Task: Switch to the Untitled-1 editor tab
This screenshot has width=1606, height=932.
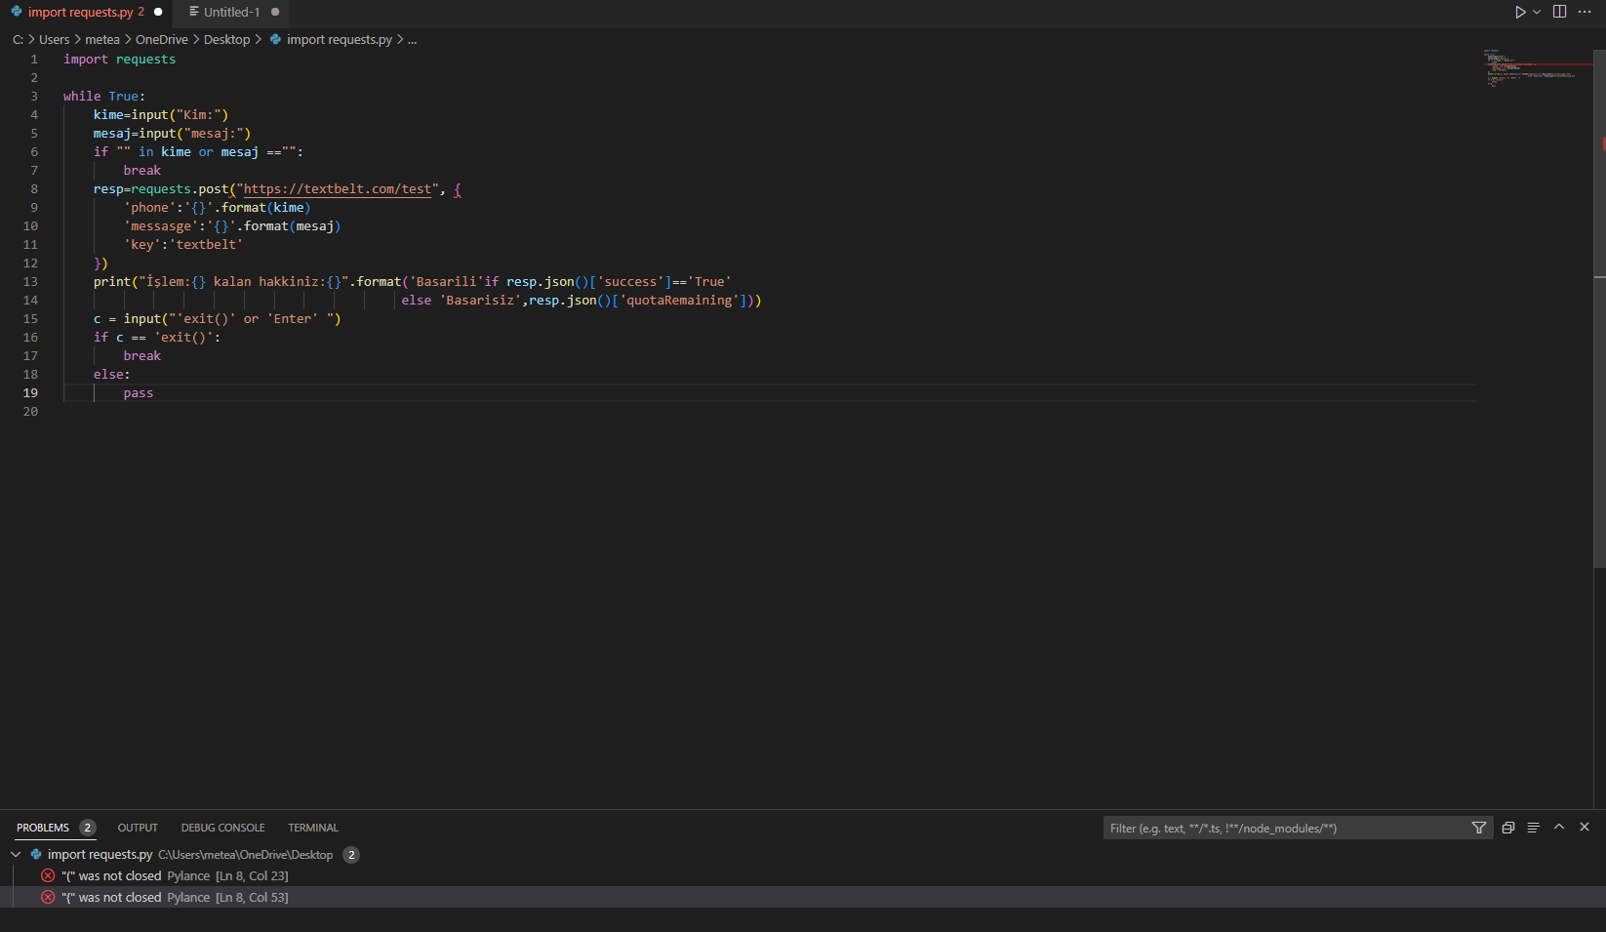Action: pos(232,12)
